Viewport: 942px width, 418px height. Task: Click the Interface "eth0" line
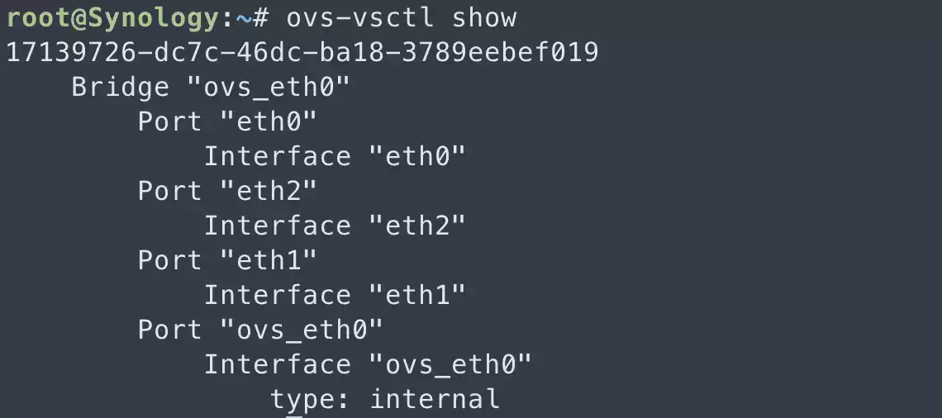pyautogui.click(x=335, y=156)
